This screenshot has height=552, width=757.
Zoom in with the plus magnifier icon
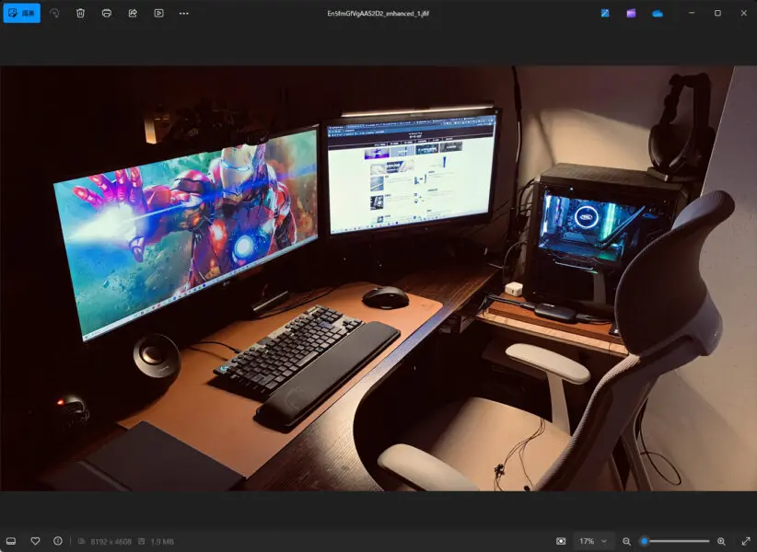coord(721,541)
